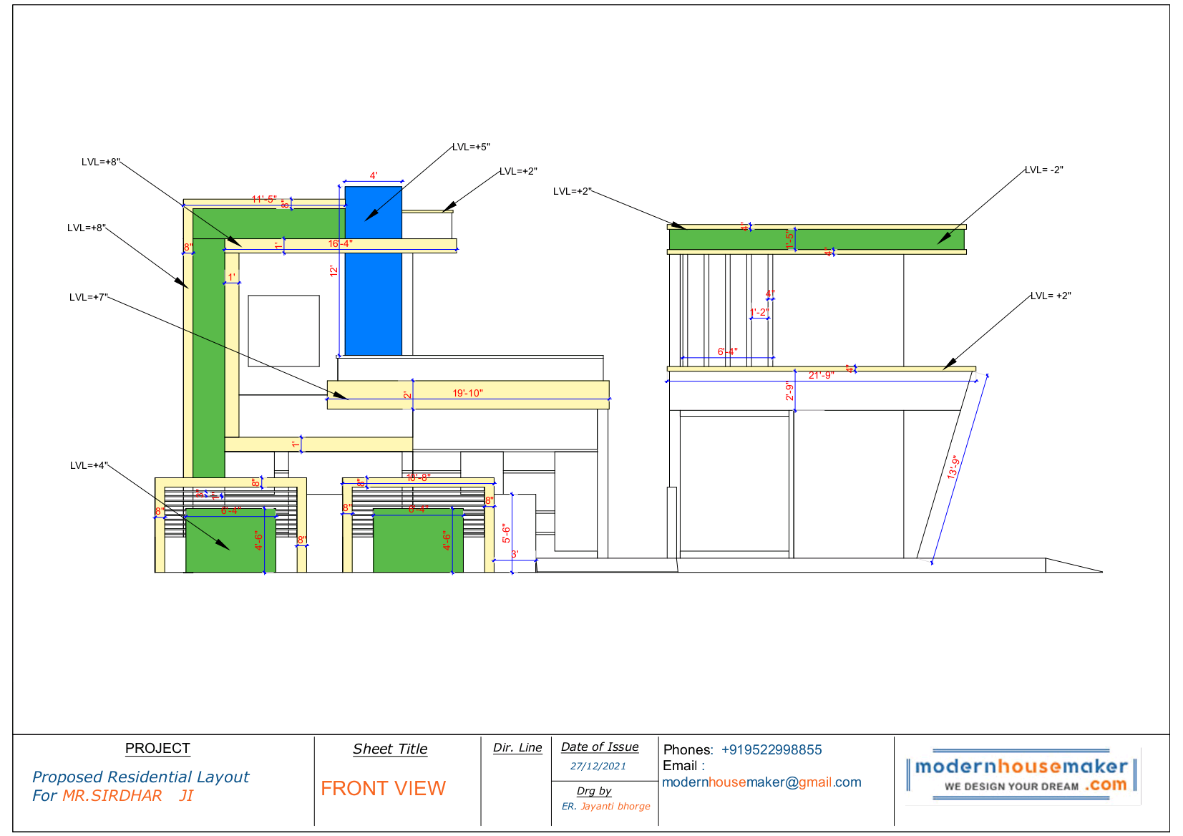Click the 'For MR.SIRDHAR JI' line
Image resolution: width=1183 pixels, height=836 pixels.
pos(112,796)
